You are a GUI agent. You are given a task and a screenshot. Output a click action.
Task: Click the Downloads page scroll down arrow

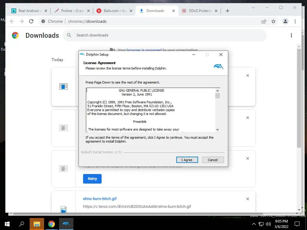[299, 210]
